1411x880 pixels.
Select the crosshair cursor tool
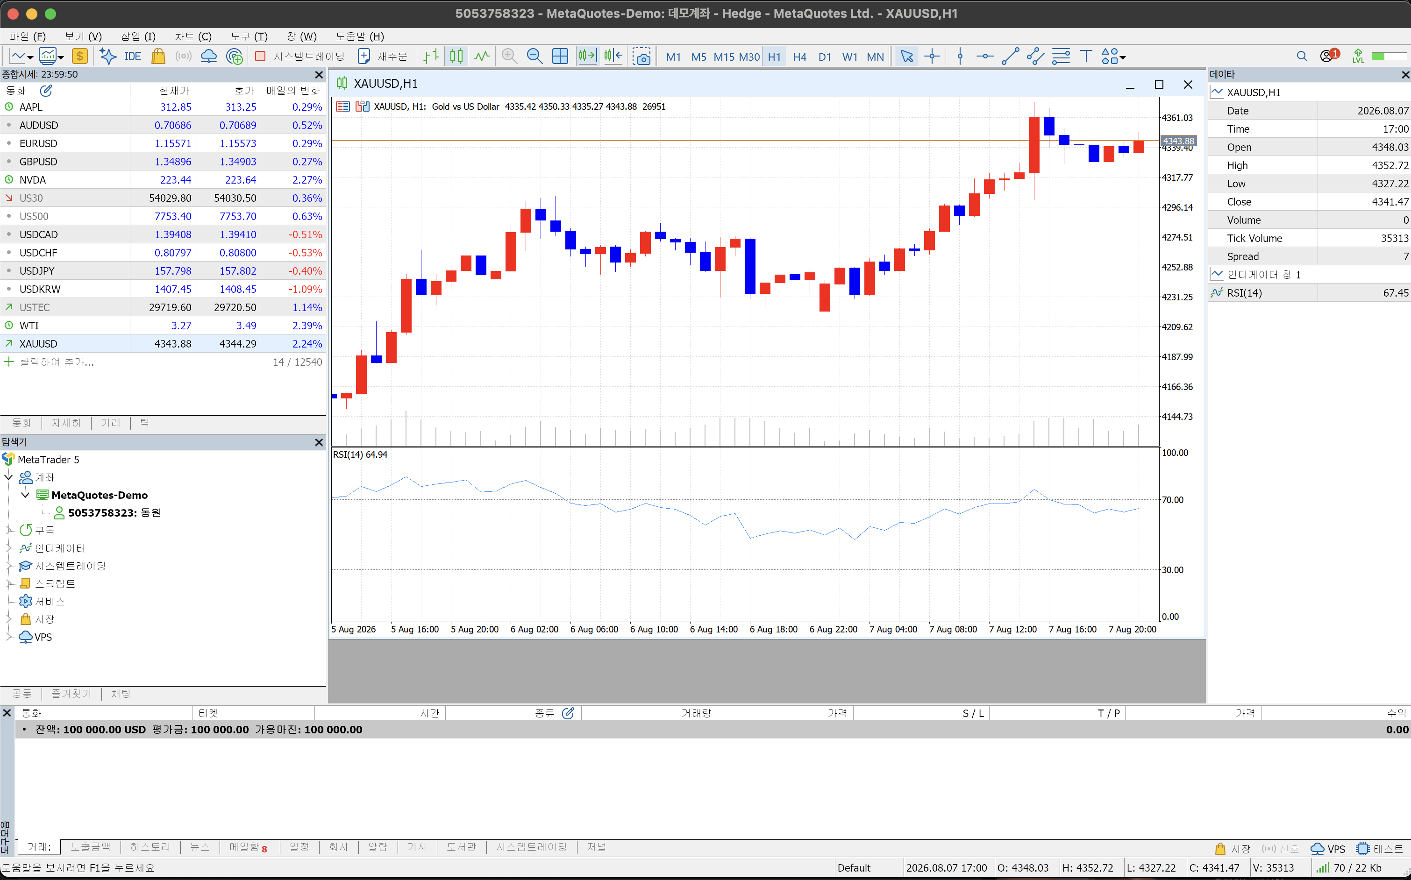point(932,57)
